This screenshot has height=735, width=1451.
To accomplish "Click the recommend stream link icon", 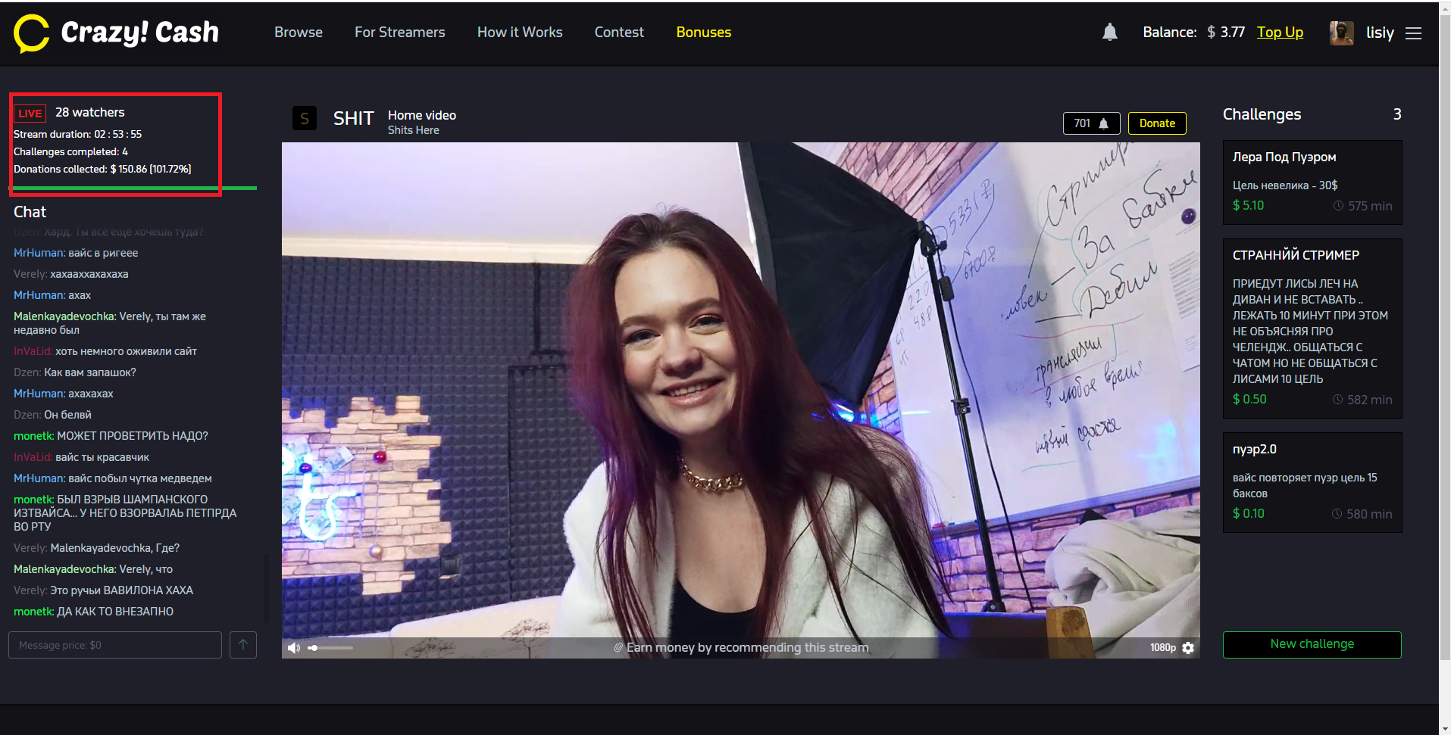I will coord(618,648).
